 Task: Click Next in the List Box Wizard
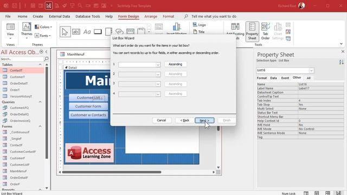(204, 120)
